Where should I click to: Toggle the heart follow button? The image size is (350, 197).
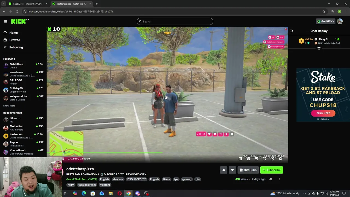232,170
